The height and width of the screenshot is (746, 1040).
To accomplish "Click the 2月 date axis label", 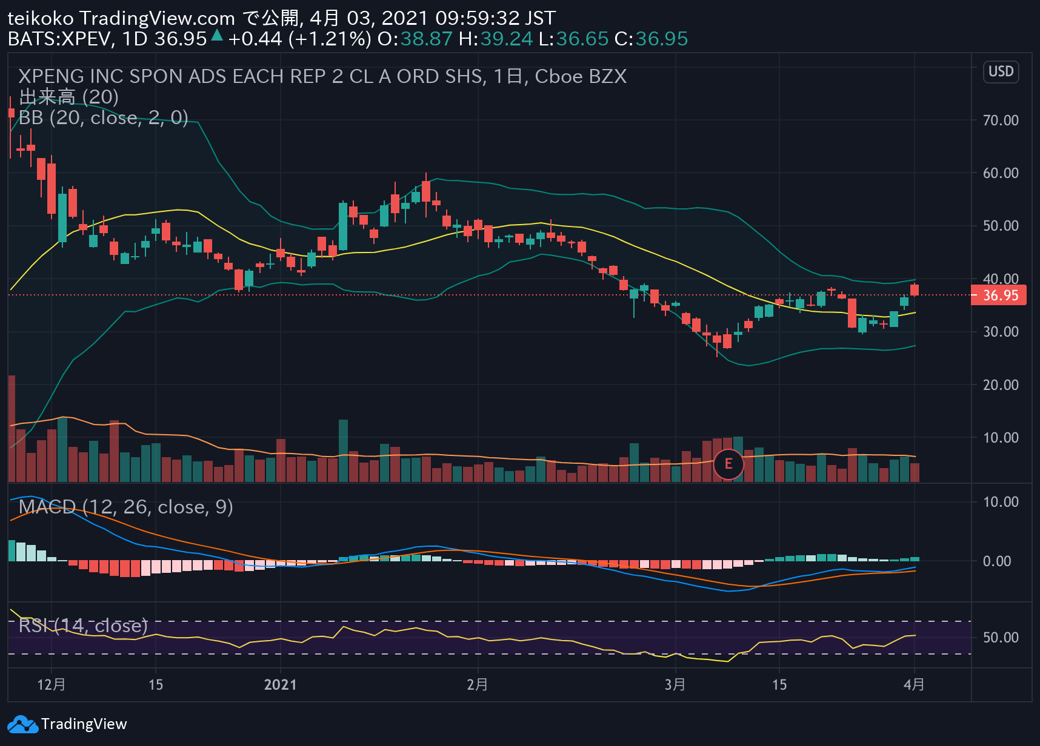I will click(478, 685).
